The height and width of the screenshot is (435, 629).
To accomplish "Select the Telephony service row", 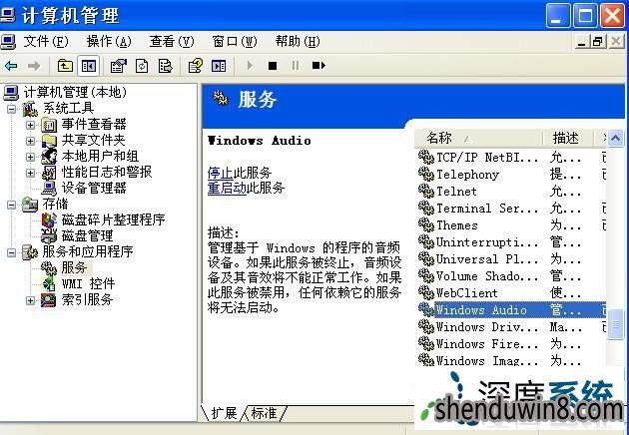I will pos(511,175).
